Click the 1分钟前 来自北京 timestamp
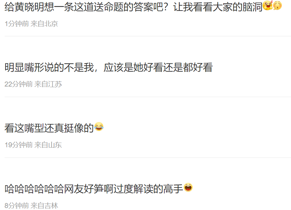This screenshot has width=291, height=210. point(31,24)
